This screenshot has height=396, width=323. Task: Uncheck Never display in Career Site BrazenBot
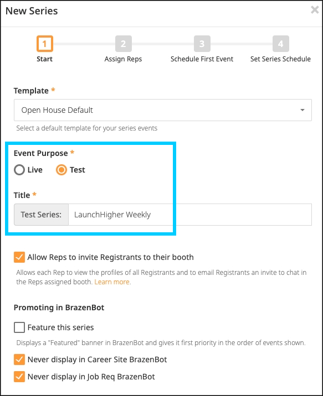[19, 359]
